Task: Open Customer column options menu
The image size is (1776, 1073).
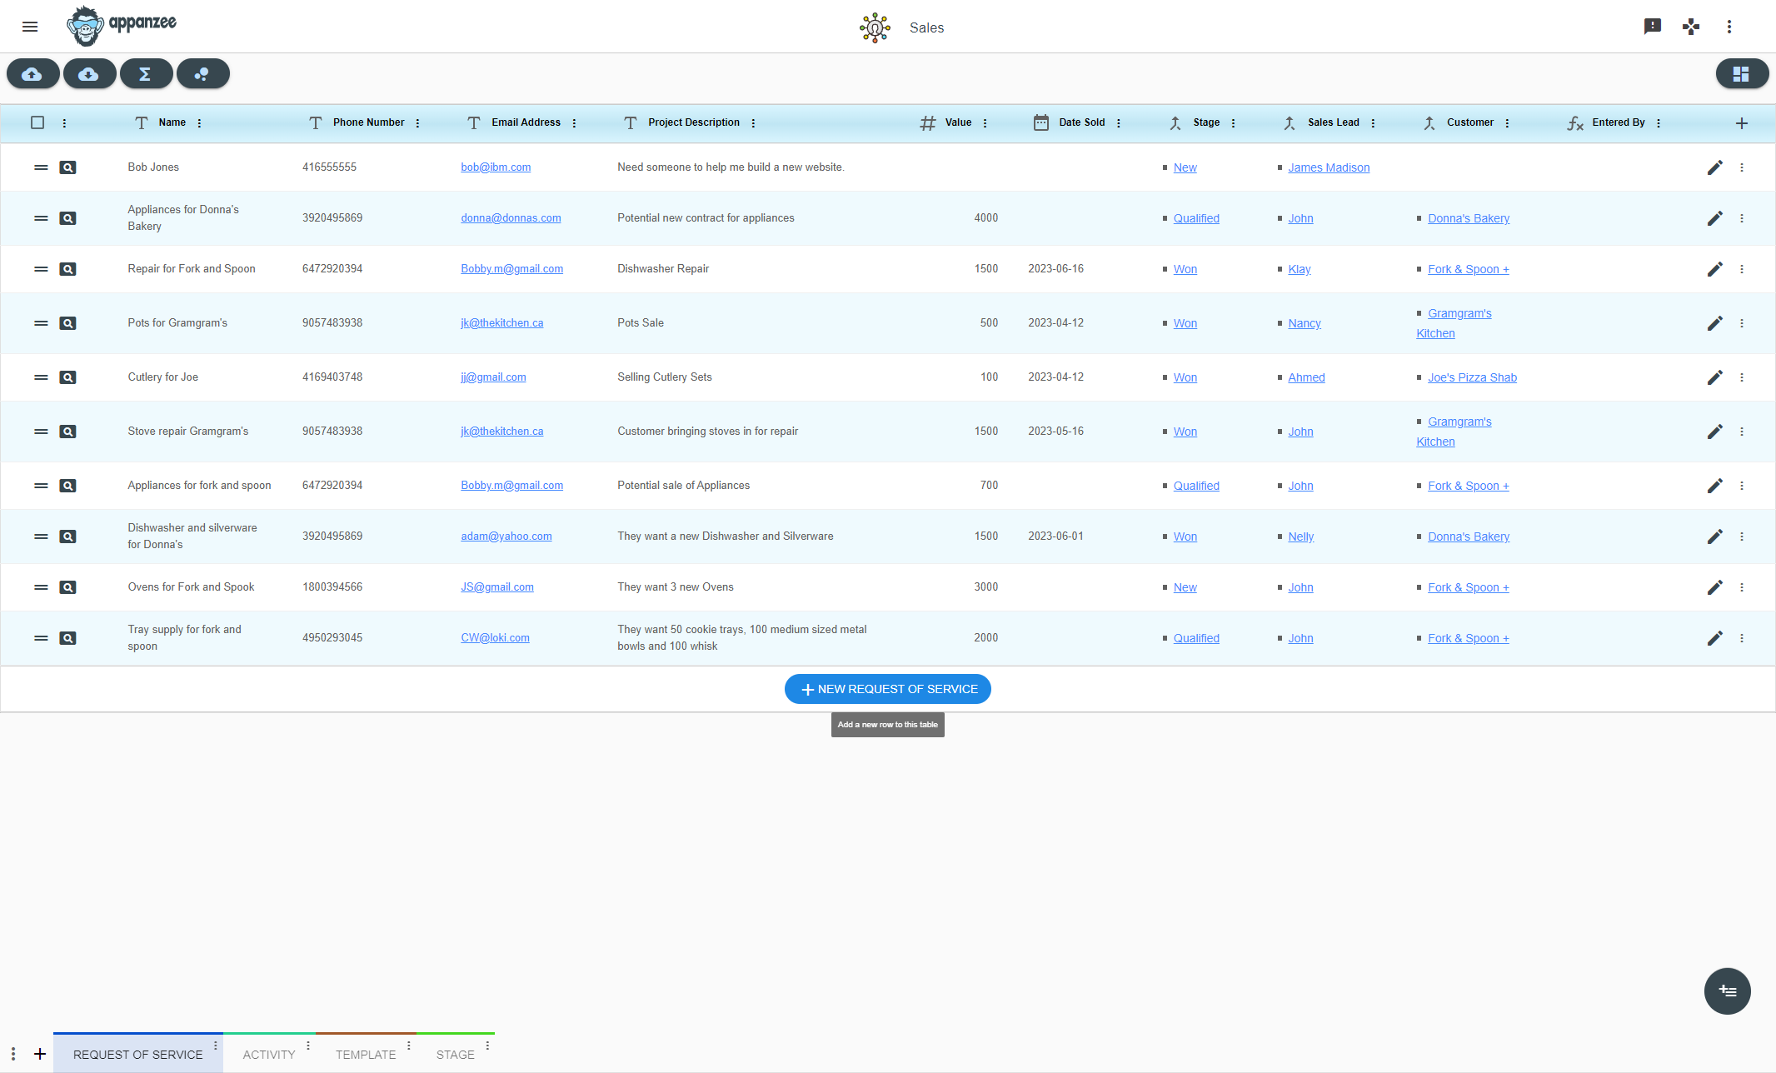Action: [1508, 123]
